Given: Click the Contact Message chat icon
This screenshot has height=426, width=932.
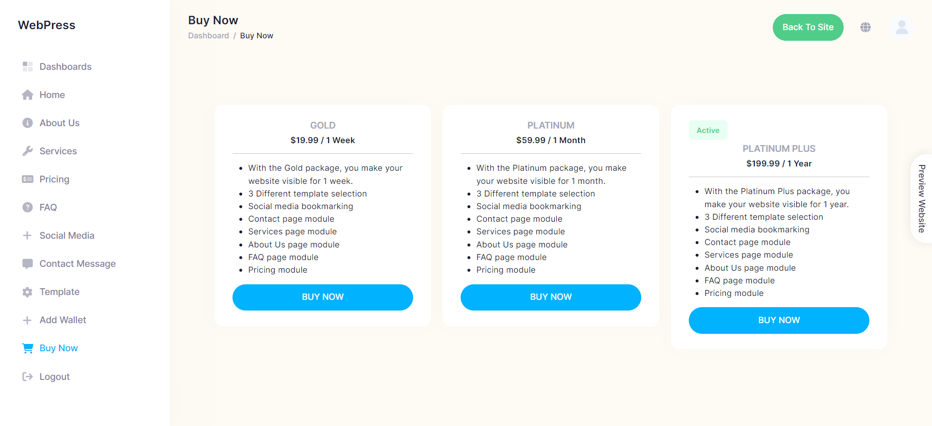Looking at the screenshot, I should pos(28,264).
